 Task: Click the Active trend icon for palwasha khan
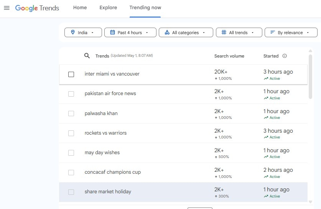click(x=266, y=118)
